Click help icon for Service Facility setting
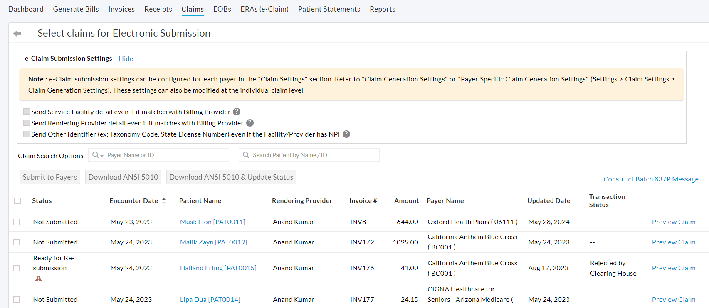Screen dimensions: 709x308 coord(237,112)
